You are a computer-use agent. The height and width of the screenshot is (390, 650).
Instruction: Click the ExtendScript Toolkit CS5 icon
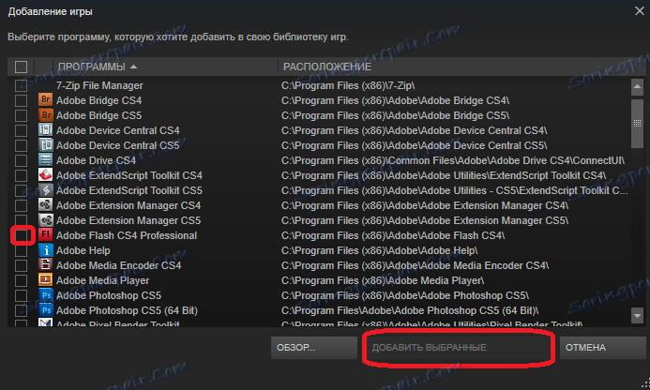(46, 189)
